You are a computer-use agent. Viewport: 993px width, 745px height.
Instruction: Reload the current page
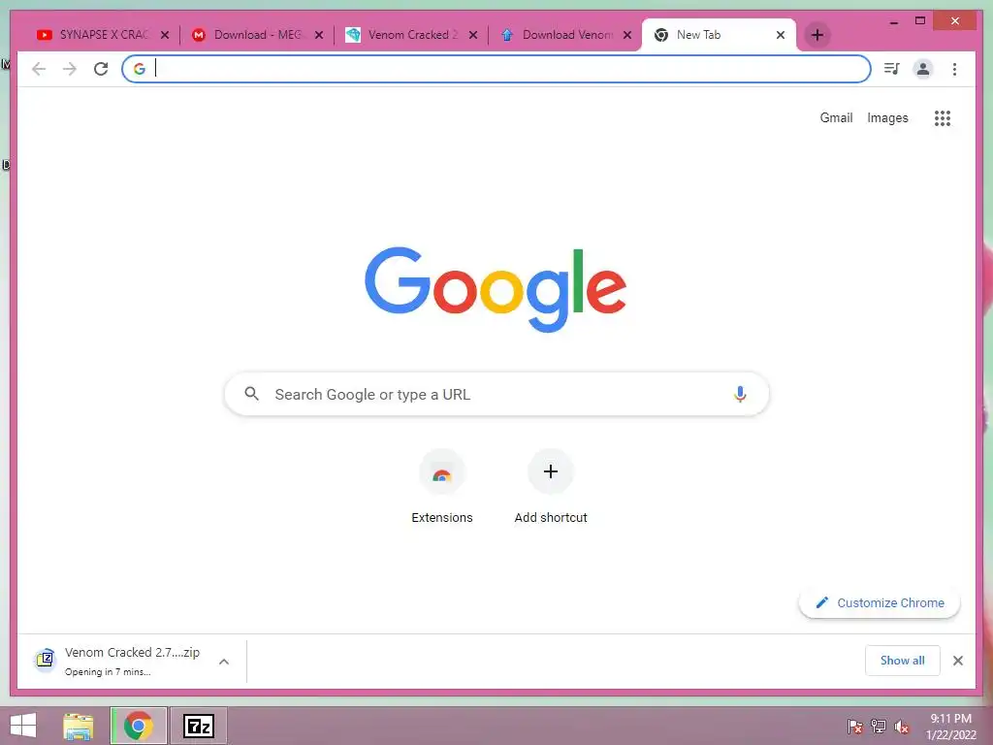tap(101, 69)
